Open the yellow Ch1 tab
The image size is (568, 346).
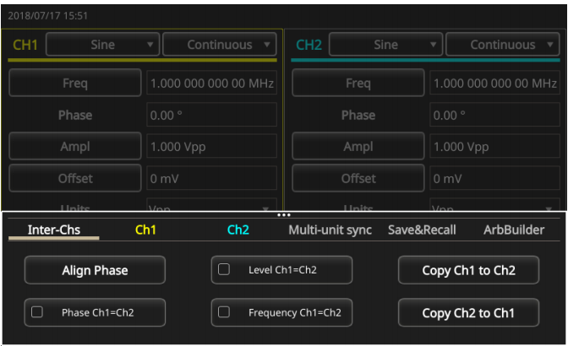tap(146, 230)
